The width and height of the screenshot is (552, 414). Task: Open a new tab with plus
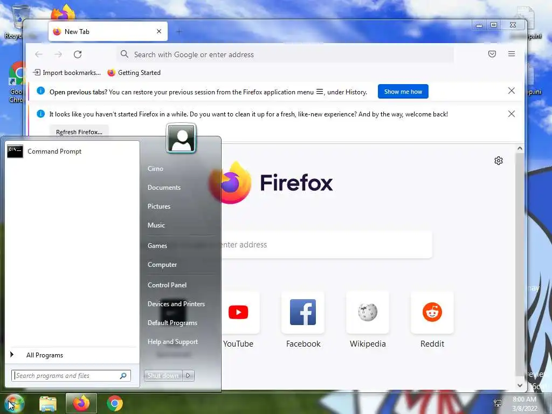pos(179,32)
